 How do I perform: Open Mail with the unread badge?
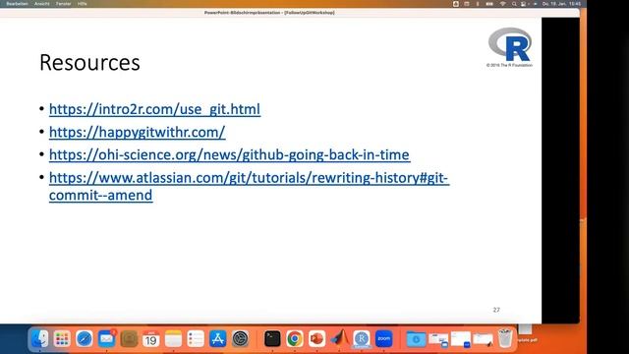pyautogui.click(x=107, y=339)
